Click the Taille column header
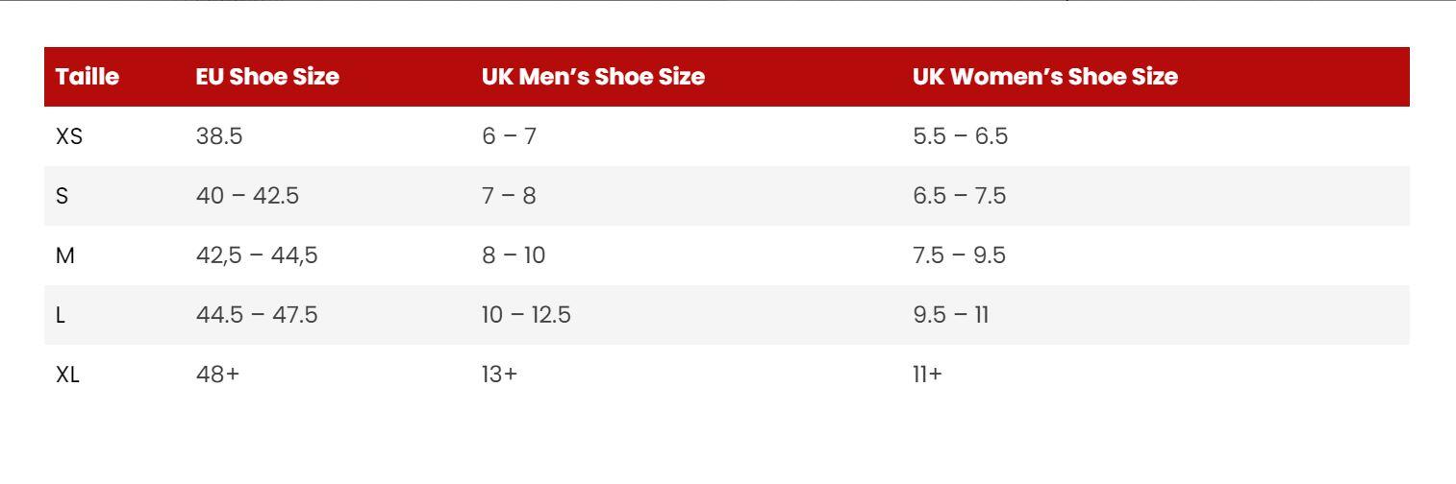Viewport: 1456px width, 484px height. click(88, 77)
